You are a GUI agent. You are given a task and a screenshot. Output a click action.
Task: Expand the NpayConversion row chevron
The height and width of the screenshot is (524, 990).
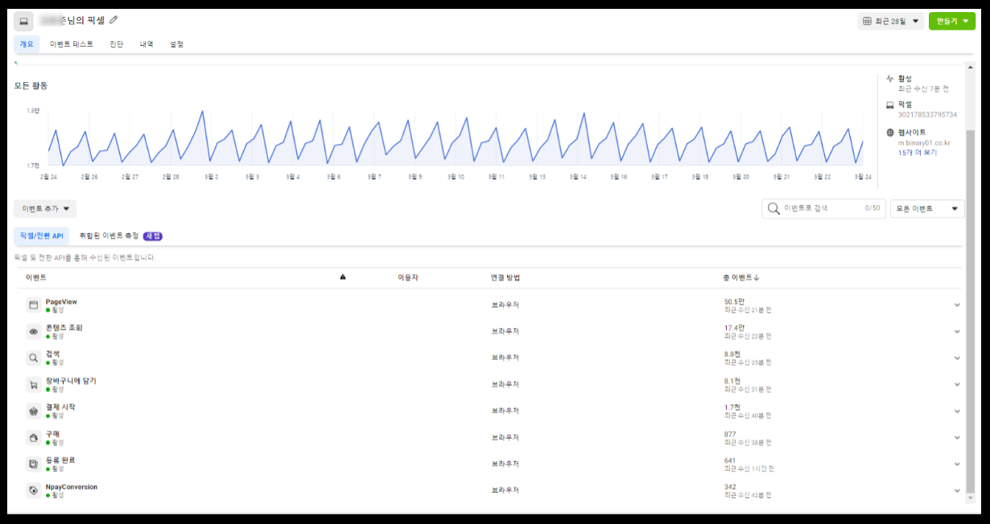[x=957, y=490]
